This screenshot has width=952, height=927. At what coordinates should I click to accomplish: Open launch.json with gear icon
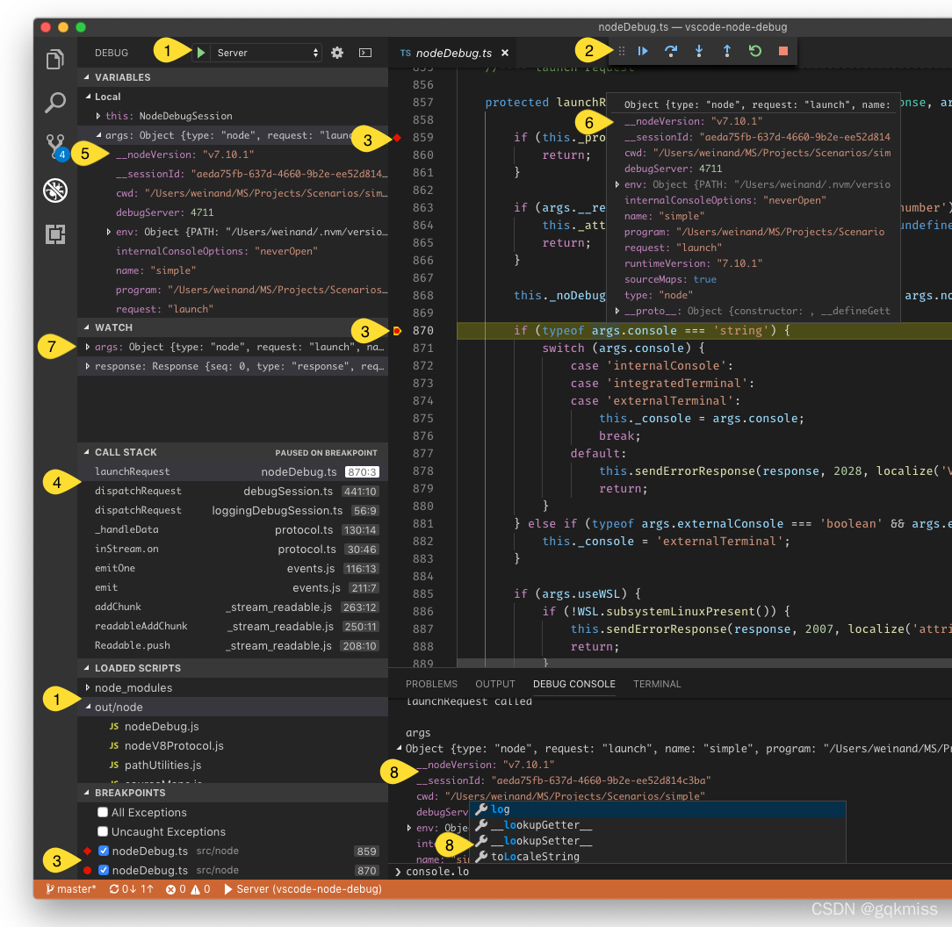click(x=337, y=53)
